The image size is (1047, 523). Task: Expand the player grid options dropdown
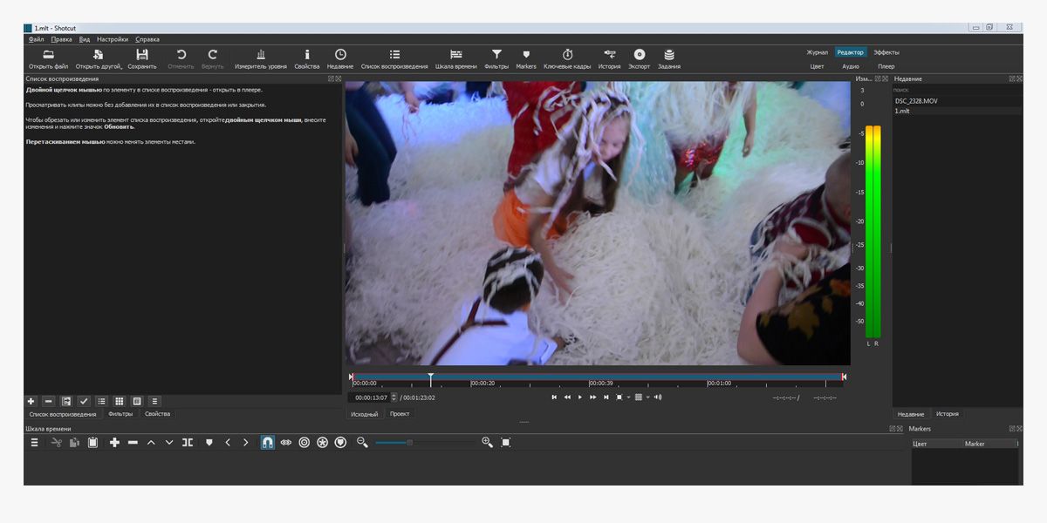[648, 397]
